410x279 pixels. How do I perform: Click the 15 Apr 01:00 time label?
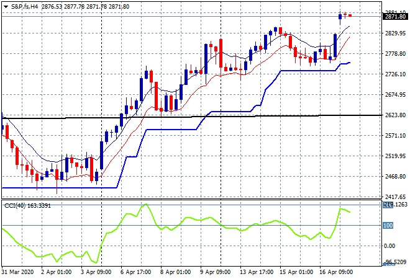(x=296, y=272)
